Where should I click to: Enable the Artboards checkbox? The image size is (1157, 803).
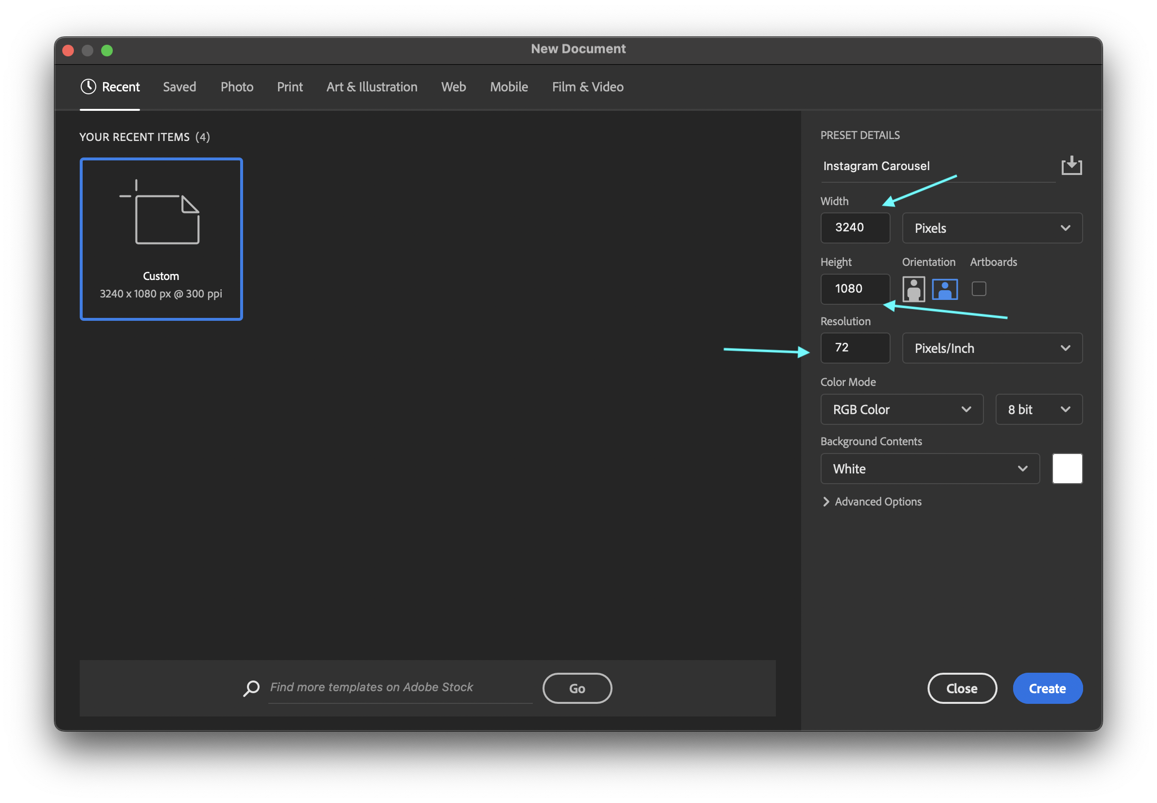(x=978, y=289)
